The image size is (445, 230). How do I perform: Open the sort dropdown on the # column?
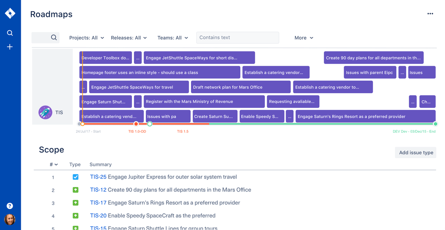(53, 164)
